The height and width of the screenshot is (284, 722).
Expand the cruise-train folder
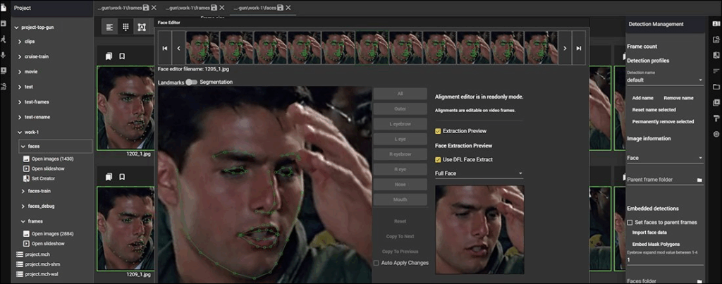pyautogui.click(x=20, y=56)
